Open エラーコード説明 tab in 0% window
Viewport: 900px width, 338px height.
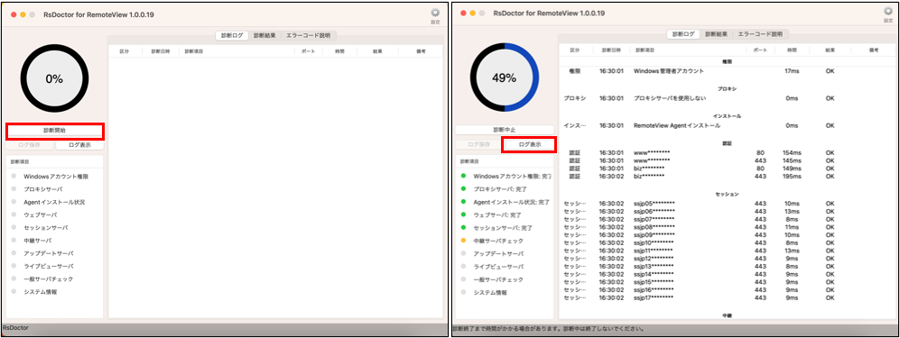(x=309, y=35)
